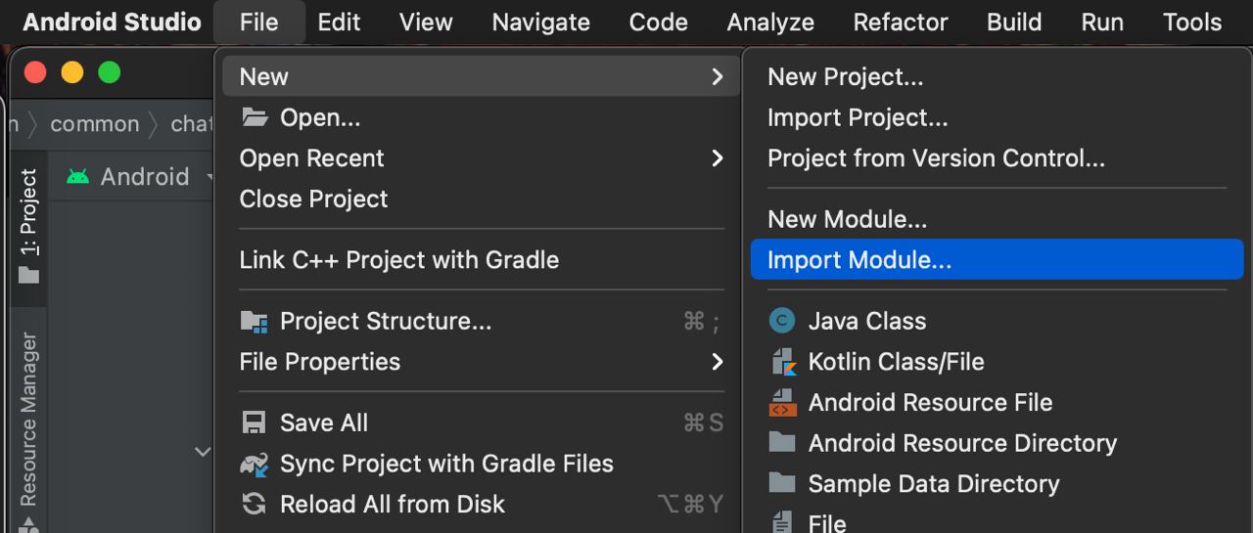
Task: Select Project from Version Control
Action: (x=936, y=158)
